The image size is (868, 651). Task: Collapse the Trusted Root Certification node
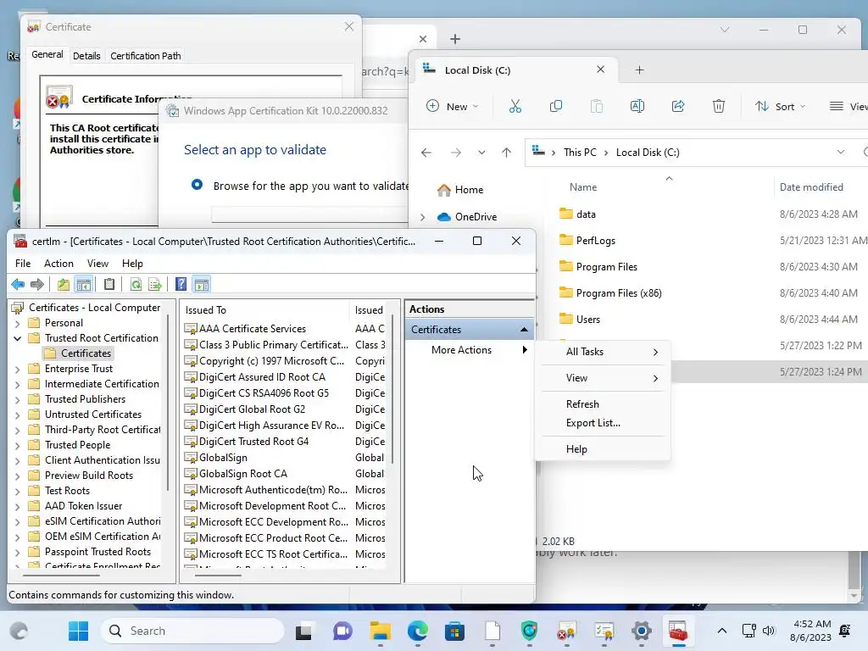click(x=18, y=338)
